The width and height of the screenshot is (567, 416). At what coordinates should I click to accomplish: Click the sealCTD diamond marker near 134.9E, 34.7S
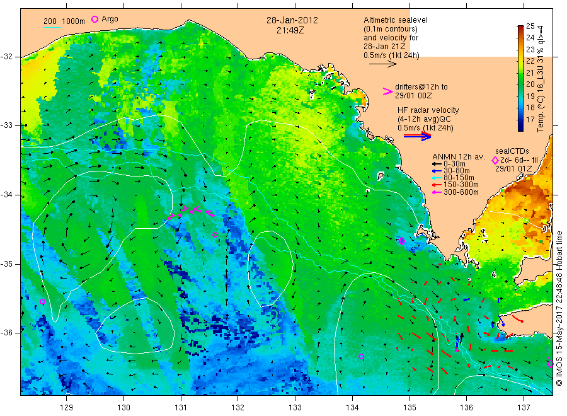(x=402, y=241)
